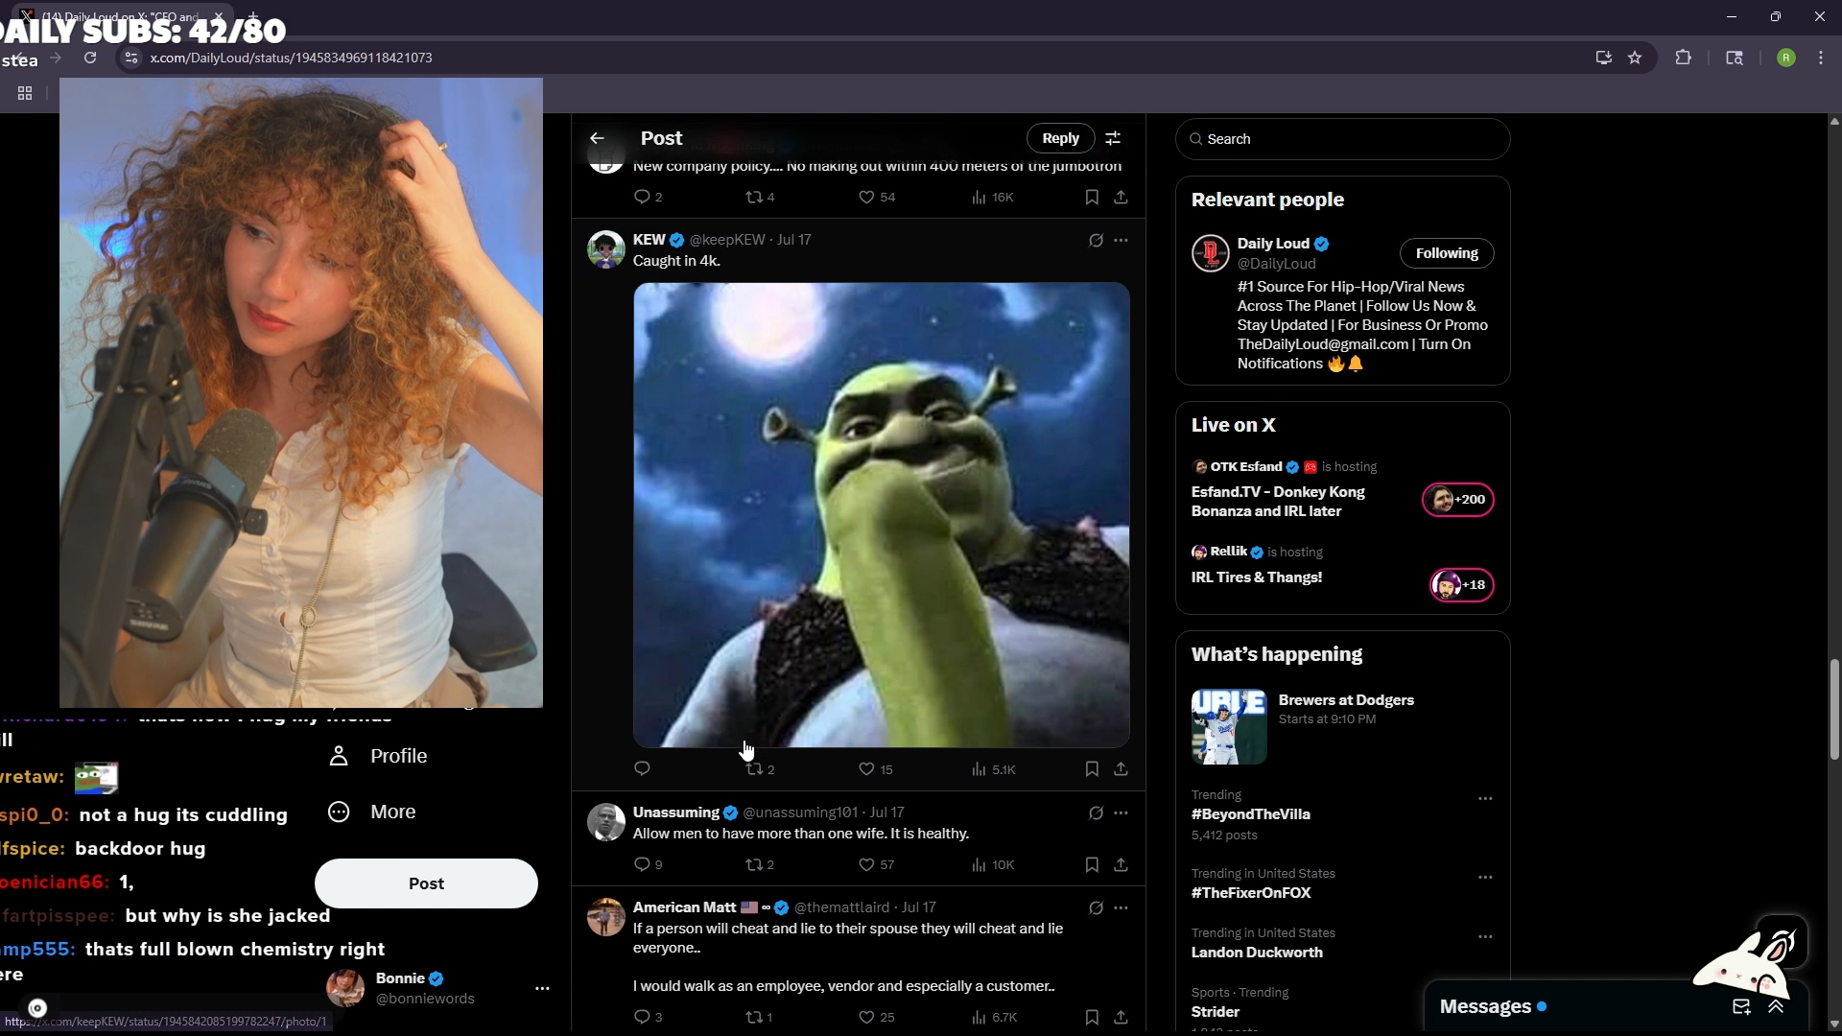Open #BeyondTheVilla trending topic
Image resolution: width=1842 pixels, height=1036 pixels.
click(x=1250, y=814)
